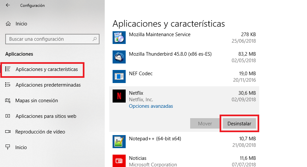Click the 30,6 MB size value
Screen dimensions: 307x167
pos(247,93)
